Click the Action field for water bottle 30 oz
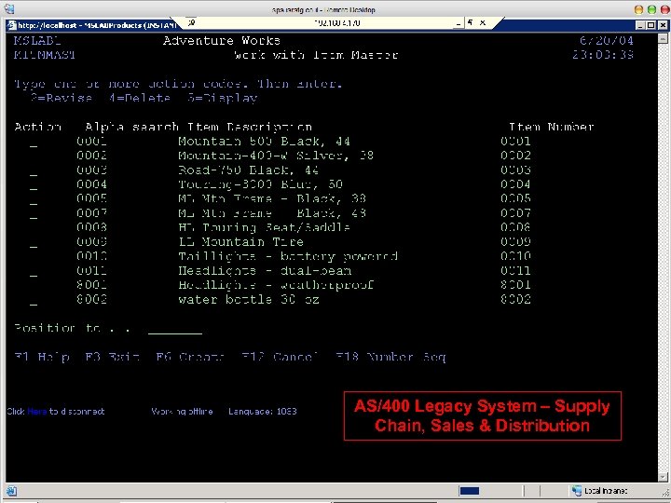Image resolution: width=671 pixels, height=503 pixels. pyautogui.click(x=34, y=302)
